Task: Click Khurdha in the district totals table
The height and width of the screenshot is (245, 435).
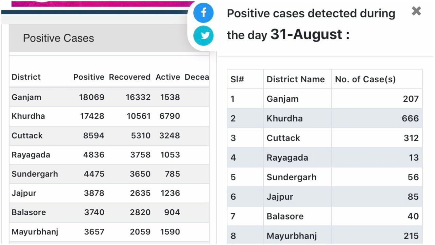Action: click(x=28, y=116)
